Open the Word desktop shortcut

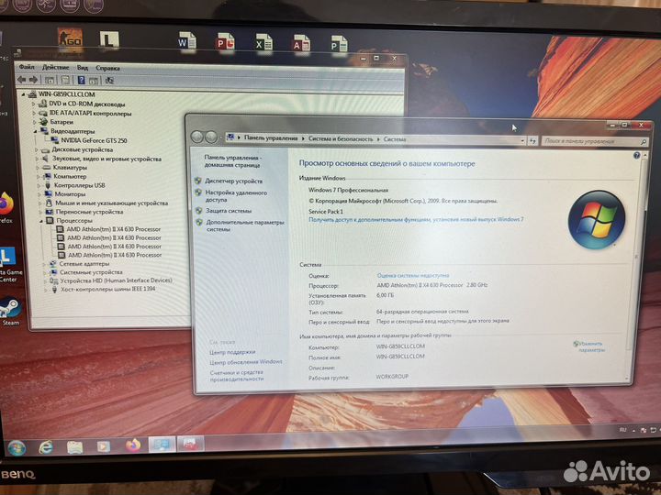point(186,41)
